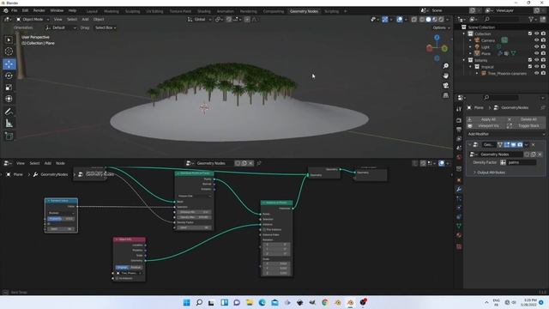Activate the Rotate tool
This screenshot has height=309, width=549.
point(9,76)
